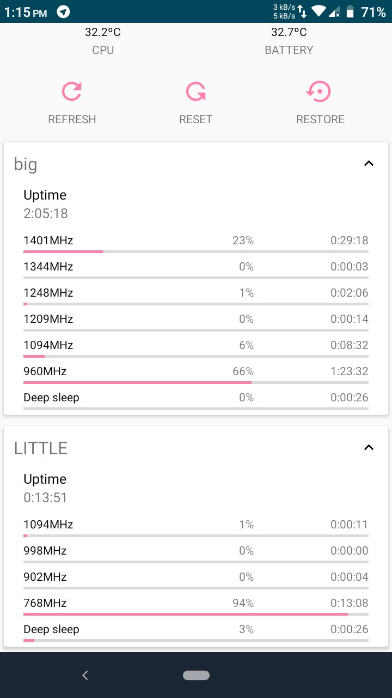Screen dimensions: 392x698
Task: Tap the big cluster header title
Action: click(x=26, y=164)
